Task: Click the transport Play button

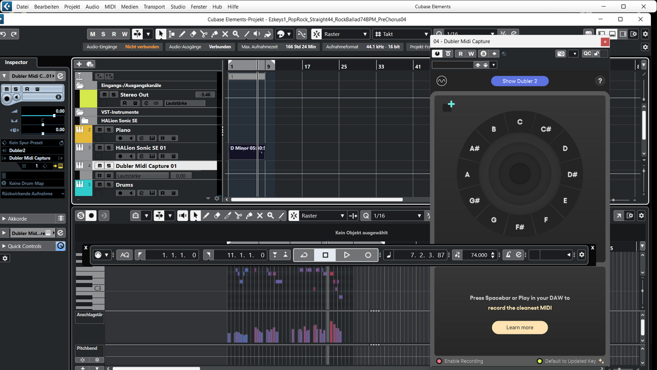Action: pos(347,255)
